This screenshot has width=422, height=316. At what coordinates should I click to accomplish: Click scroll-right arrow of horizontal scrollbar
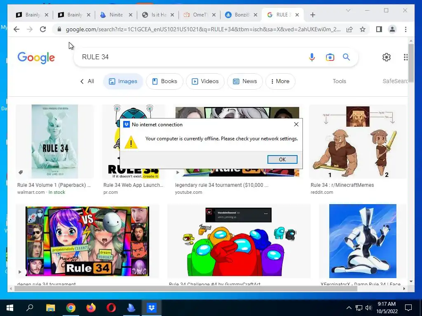[x=404, y=288]
